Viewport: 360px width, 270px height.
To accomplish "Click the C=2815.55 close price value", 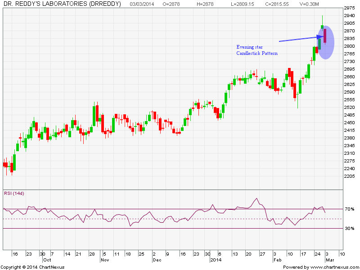I will (x=277, y=4).
